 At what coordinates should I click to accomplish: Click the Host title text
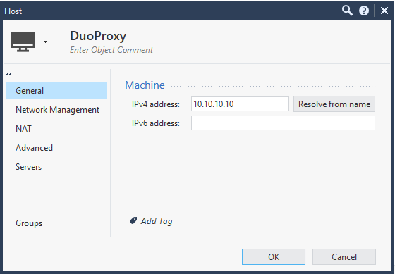13,11
